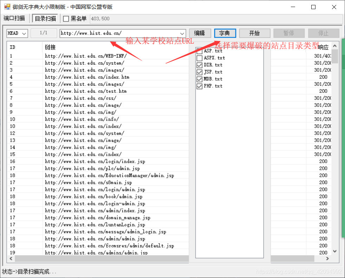Click ID cell 12
Image resolution: width=345 pixels, height=278 pixels.
click(13, 133)
